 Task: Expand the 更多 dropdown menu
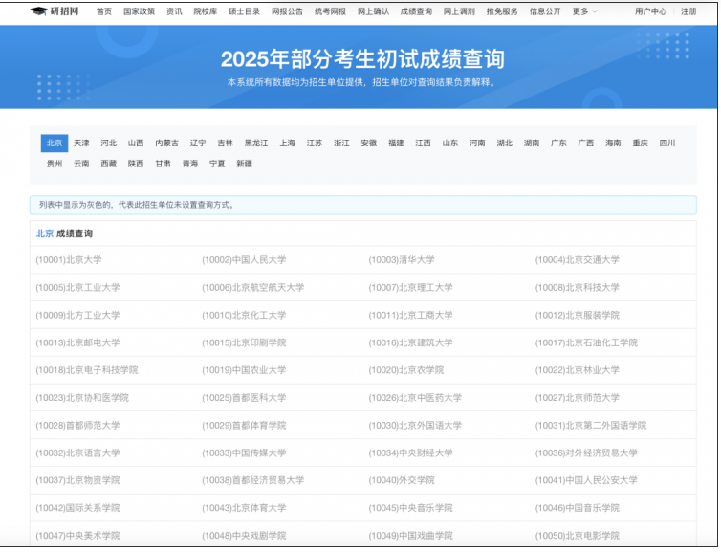point(585,11)
